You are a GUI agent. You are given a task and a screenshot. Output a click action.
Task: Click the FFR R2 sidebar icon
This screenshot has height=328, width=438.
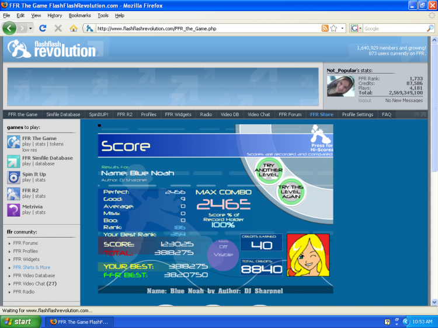(x=13, y=194)
